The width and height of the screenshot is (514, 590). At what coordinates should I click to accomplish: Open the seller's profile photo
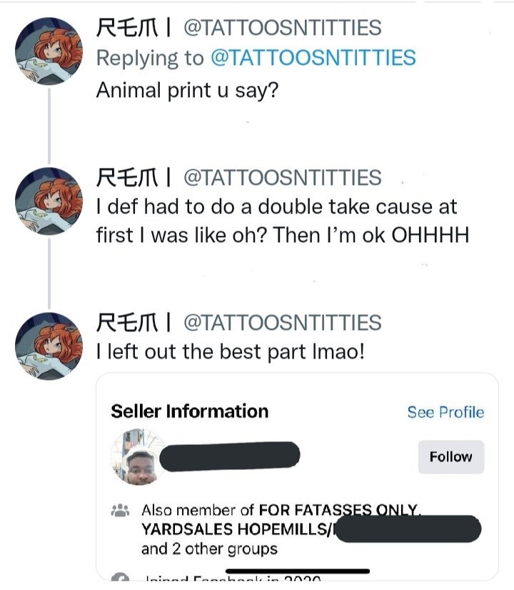[x=138, y=457]
